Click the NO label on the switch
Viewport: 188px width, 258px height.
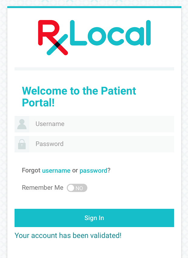[79, 188]
